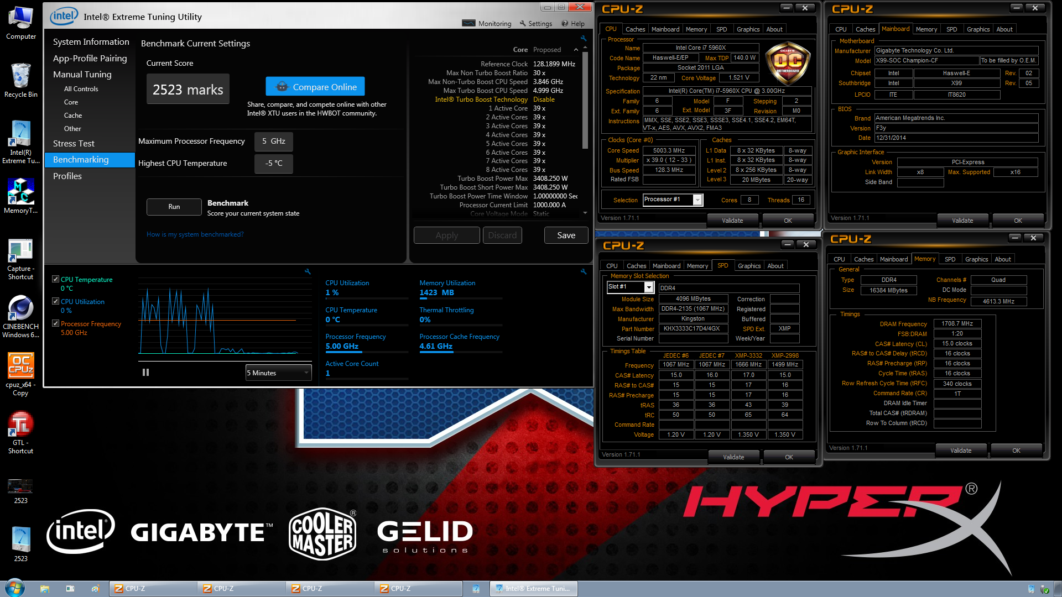Switch to Memory tab in Mainboard CPU-Z window
The height and width of the screenshot is (597, 1062).
tap(926, 29)
